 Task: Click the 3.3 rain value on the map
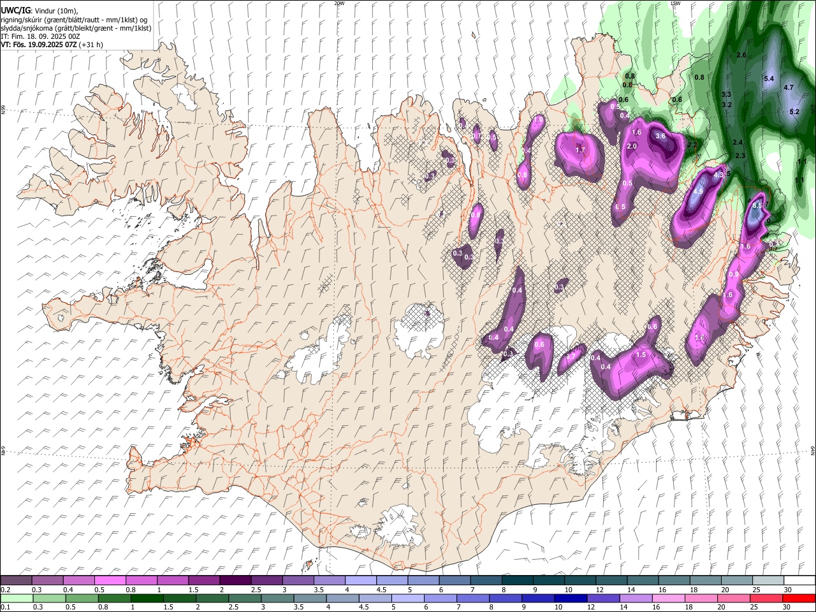(x=726, y=94)
